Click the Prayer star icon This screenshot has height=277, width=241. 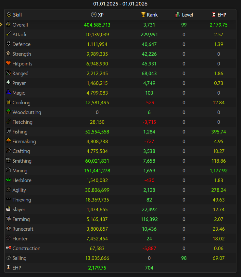[8, 82]
